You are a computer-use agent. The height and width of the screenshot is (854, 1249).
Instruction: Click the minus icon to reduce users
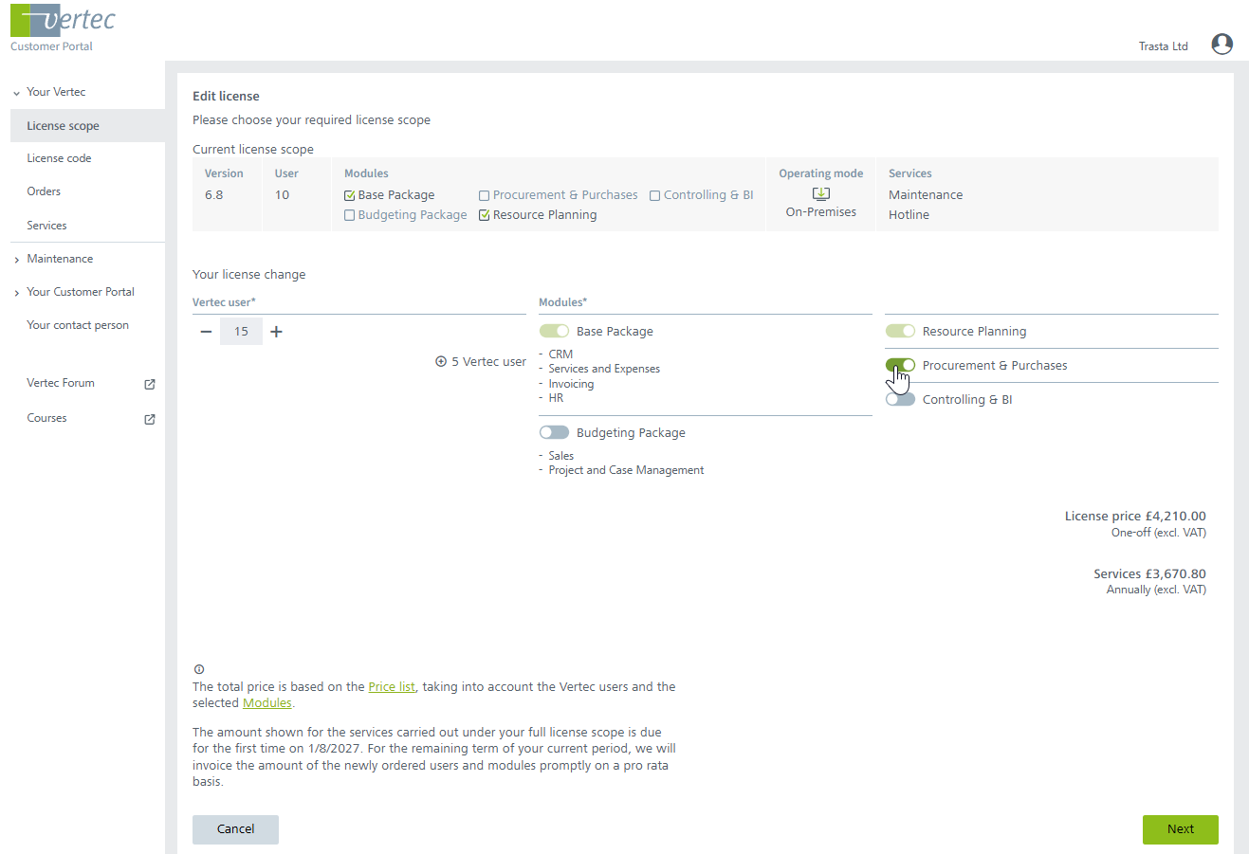tap(206, 332)
